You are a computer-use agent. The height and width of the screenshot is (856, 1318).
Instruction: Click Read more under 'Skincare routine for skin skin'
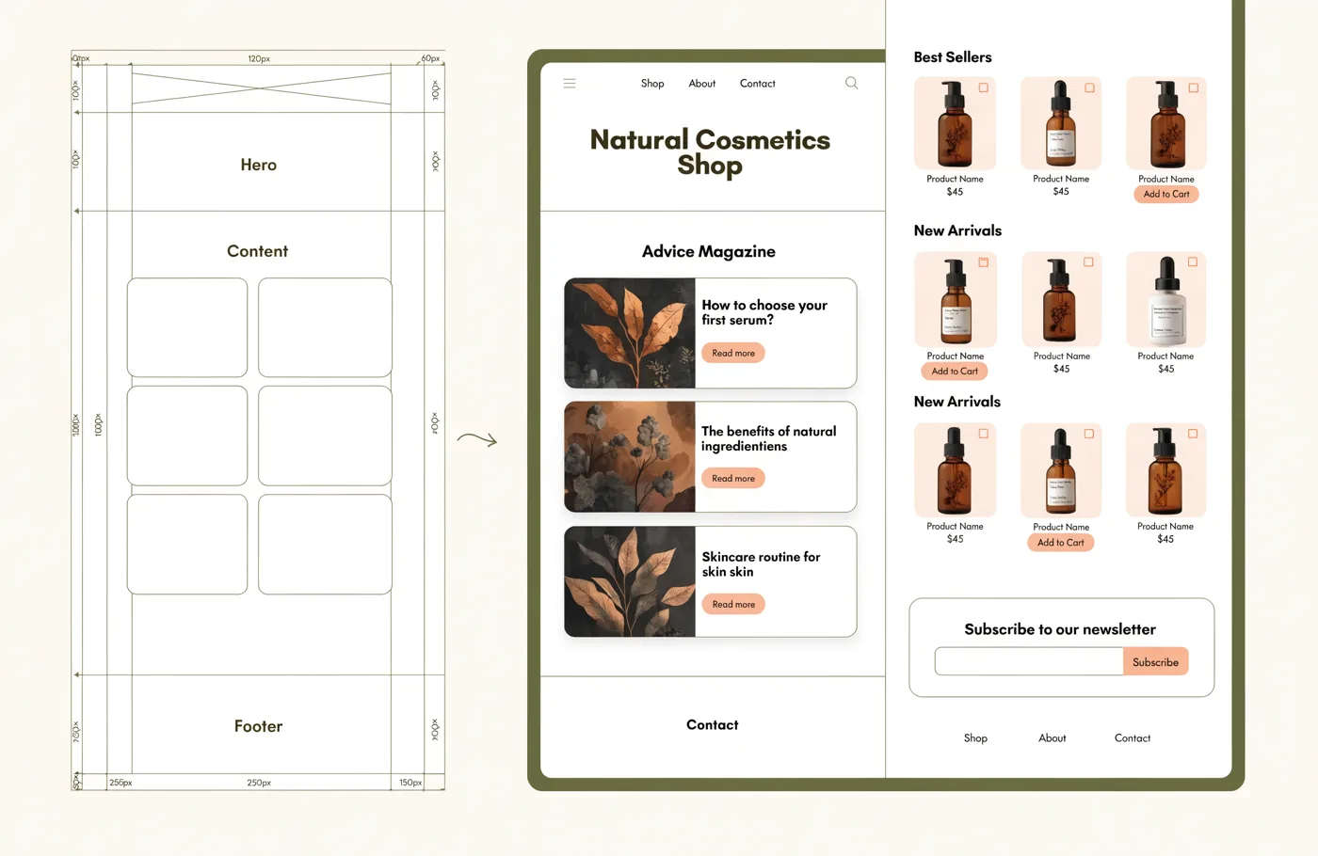(733, 604)
